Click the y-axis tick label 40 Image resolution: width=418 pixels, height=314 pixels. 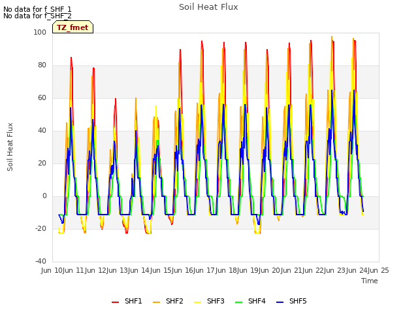click(x=42, y=131)
